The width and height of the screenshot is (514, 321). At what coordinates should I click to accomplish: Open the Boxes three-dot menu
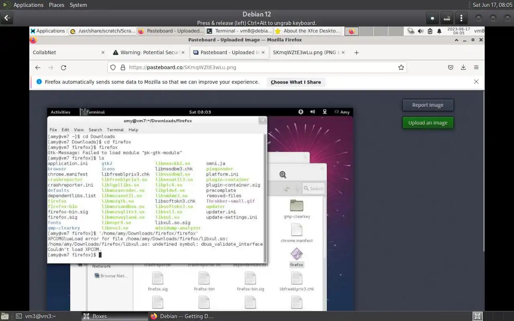pos(461,18)
